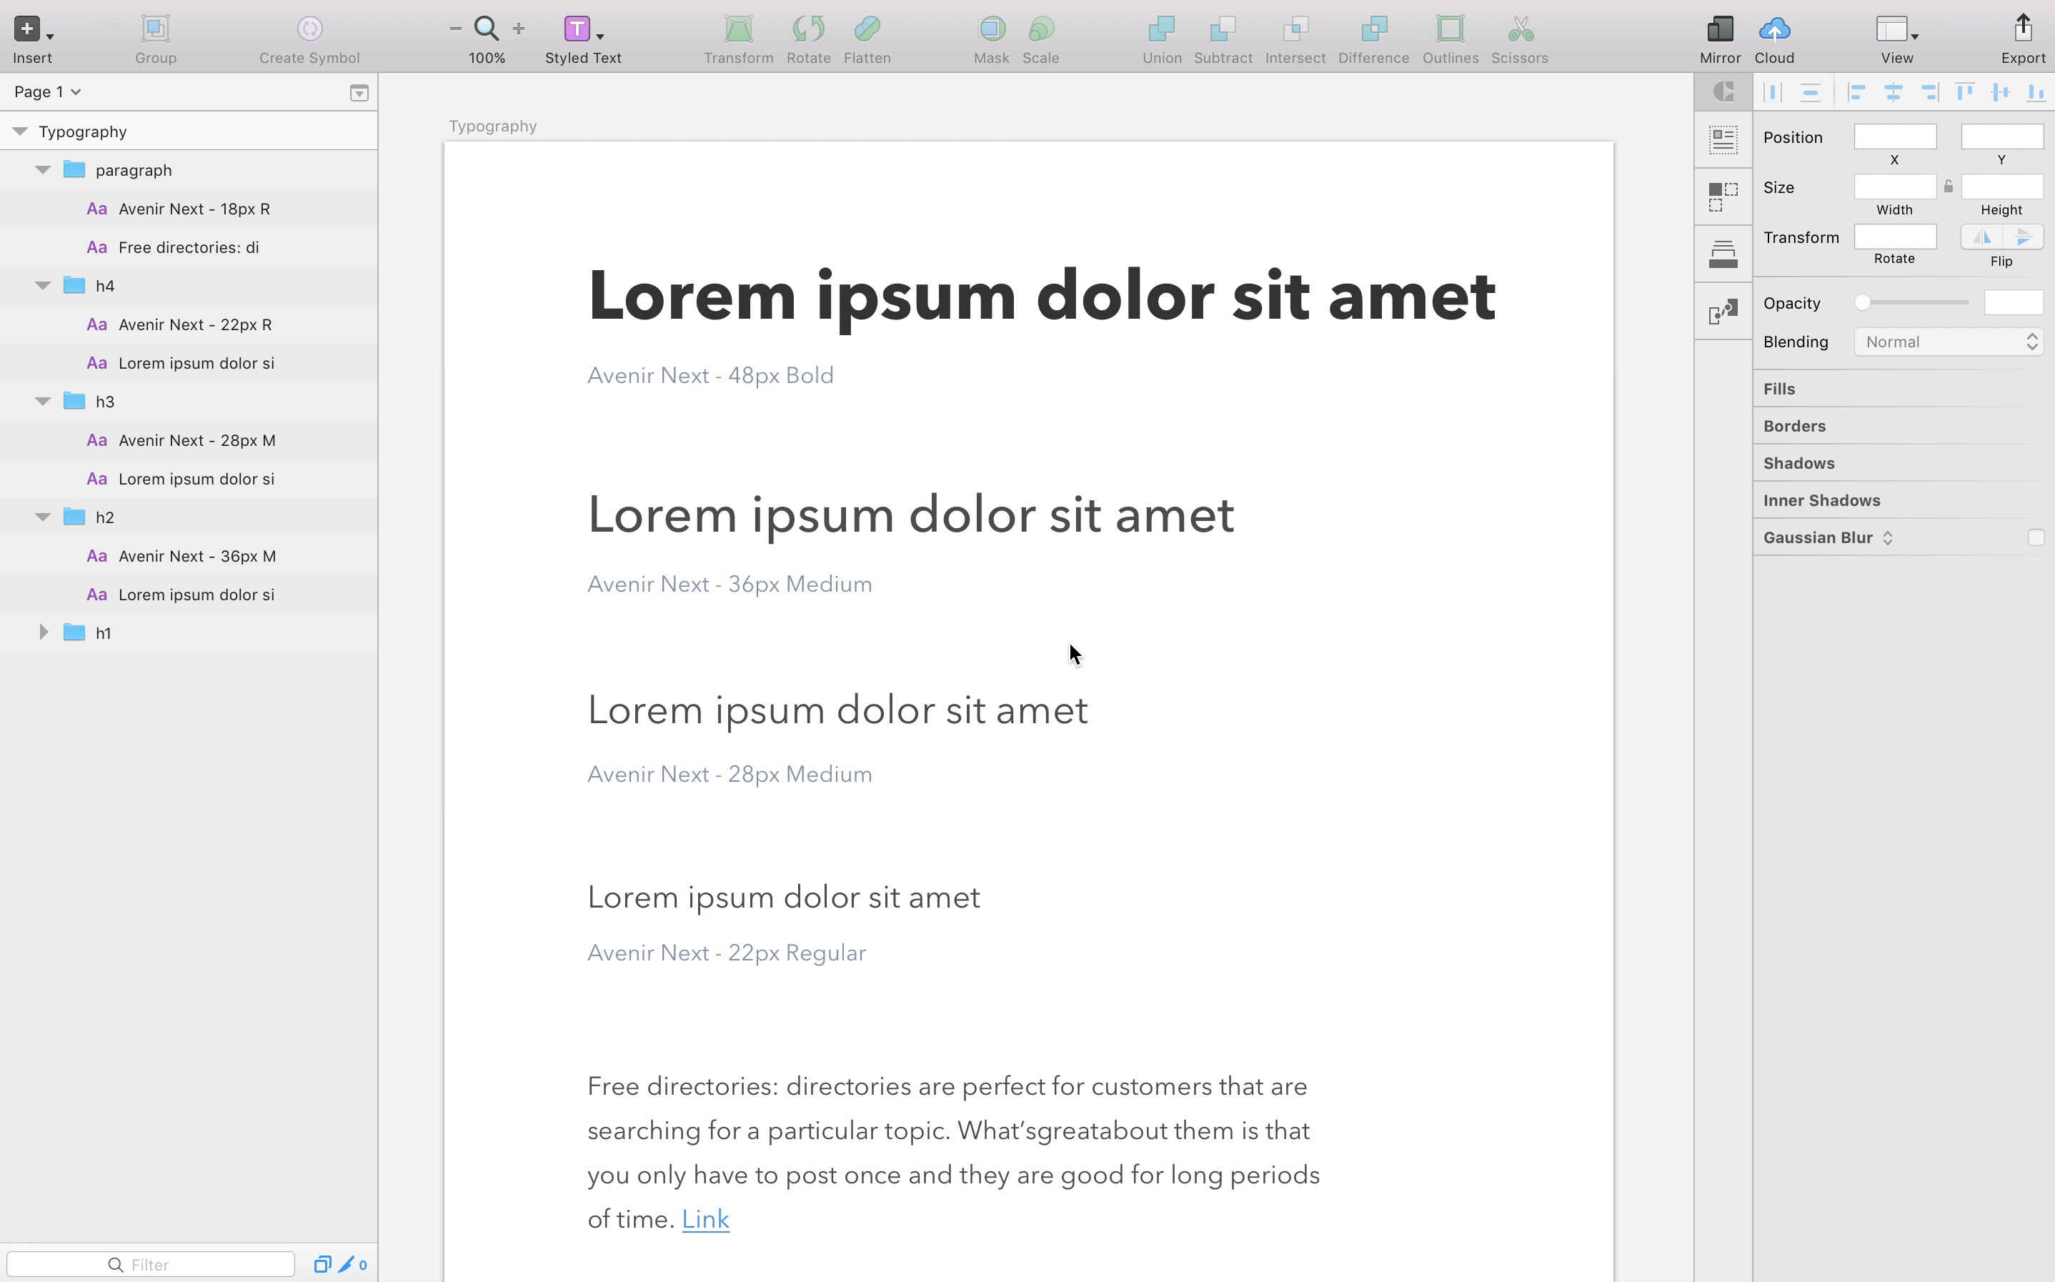Open the Blending mode dropdown
This screenshot has width=2055, height=1282.
click(x=1947, y=342)
